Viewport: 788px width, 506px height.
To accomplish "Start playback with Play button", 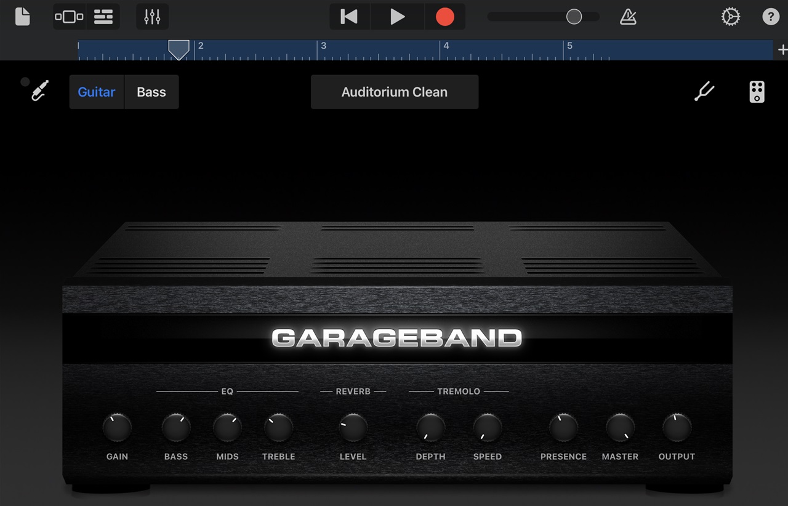I will click(x=398, y=17).
